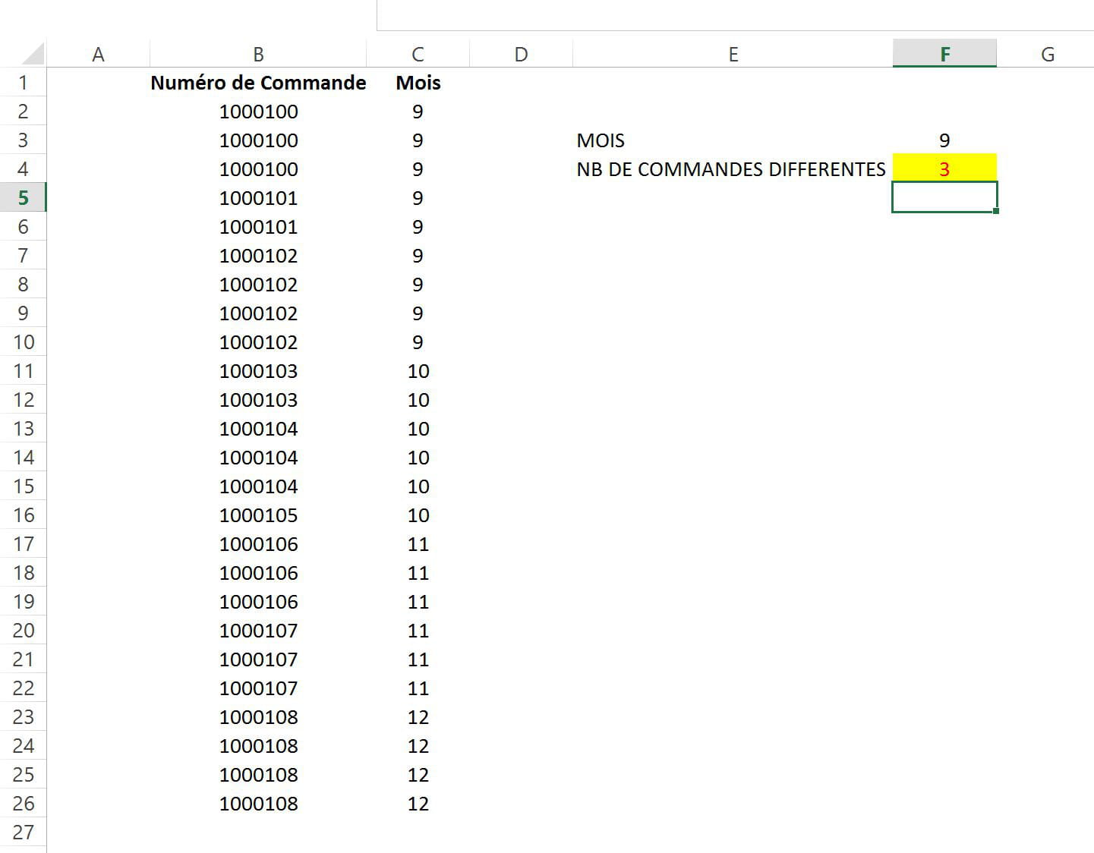The width and height of the screenshot is (1094, 853).
Task: Select cell C11, first month 10 value
Action: (x=418, y=371)
